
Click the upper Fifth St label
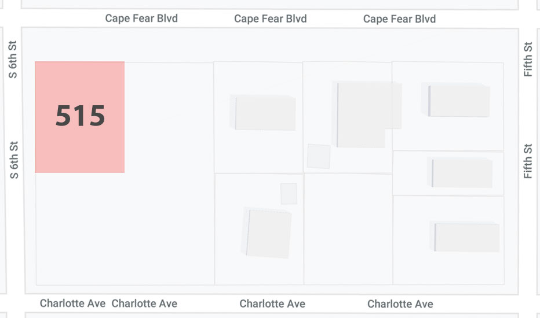[x=528, y=59]
